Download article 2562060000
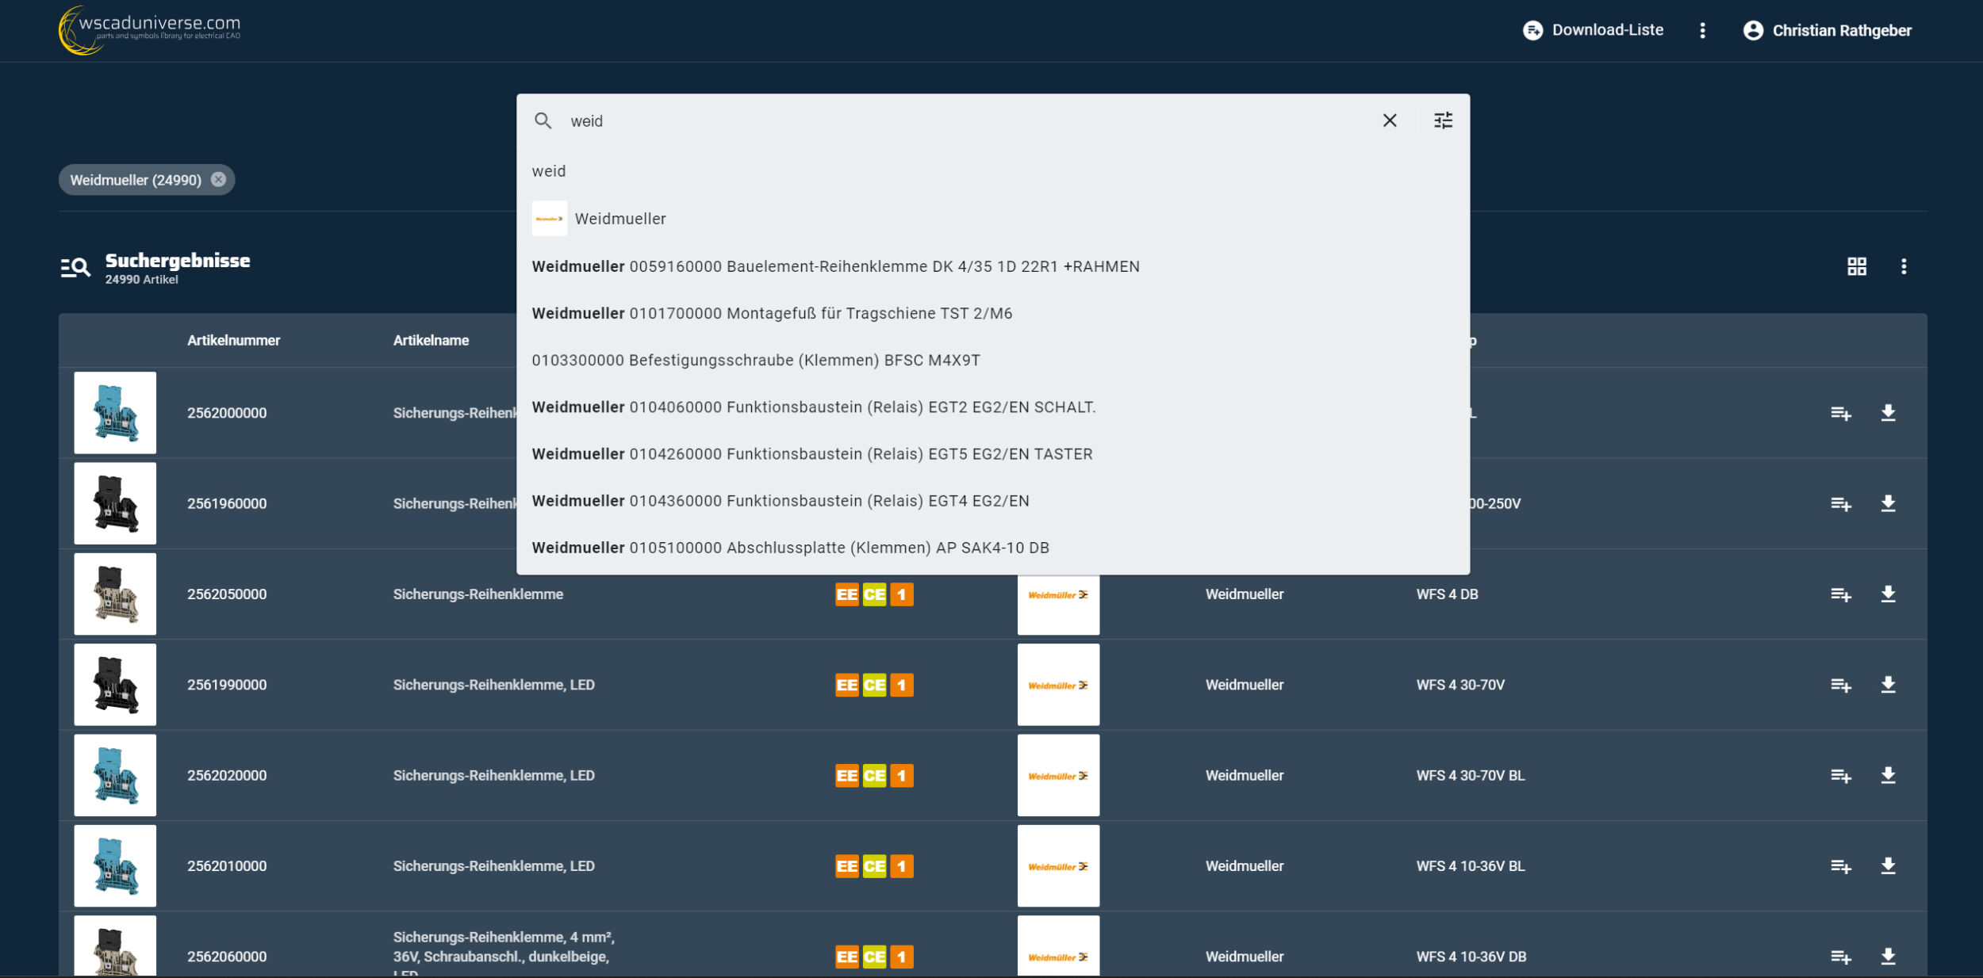This screenshot has width=1983, height=978. [1888, 957]
